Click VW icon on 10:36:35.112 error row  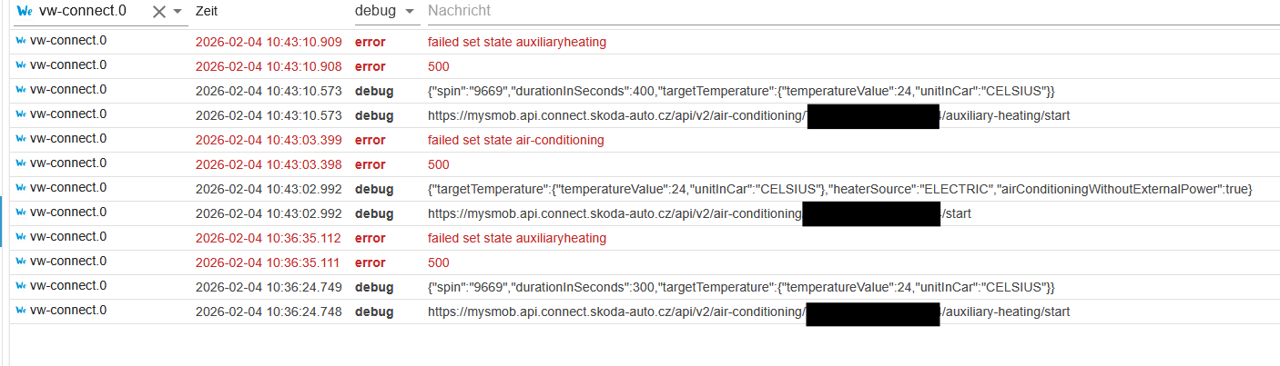[20, 238]
